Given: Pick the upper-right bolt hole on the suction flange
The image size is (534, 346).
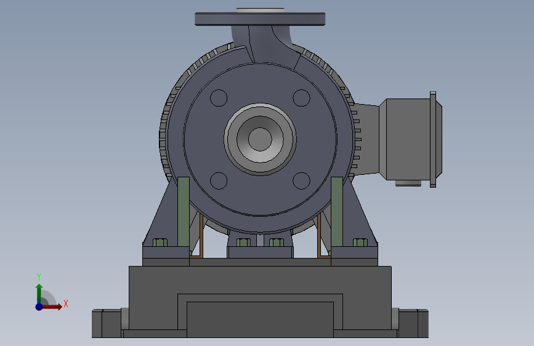Looking at the screenshot, I should click(x=301, y=98).
